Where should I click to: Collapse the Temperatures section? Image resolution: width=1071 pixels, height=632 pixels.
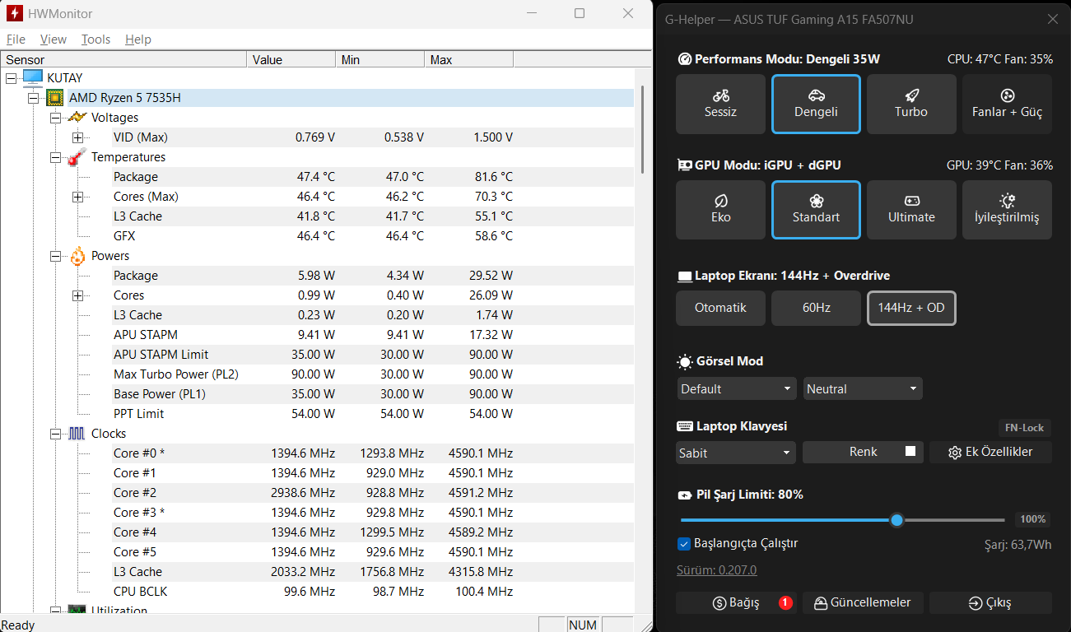pos(55,157)
